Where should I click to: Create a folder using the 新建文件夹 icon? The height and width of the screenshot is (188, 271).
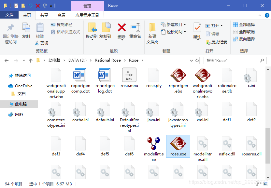[152, 31]
